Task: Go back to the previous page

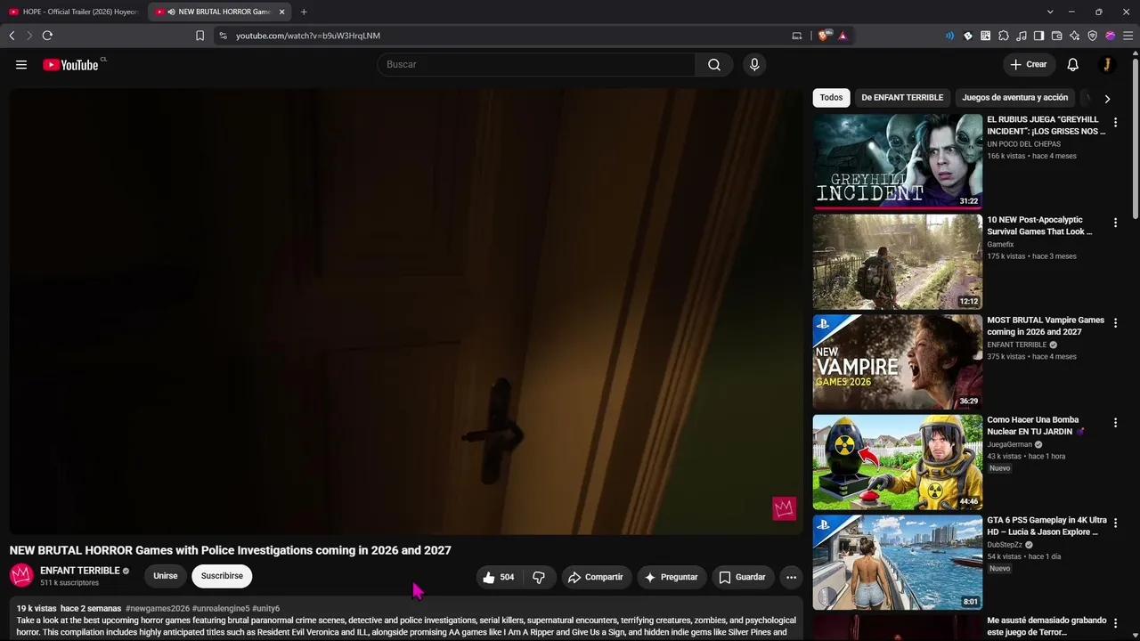Action: click(x=12, y=36)
